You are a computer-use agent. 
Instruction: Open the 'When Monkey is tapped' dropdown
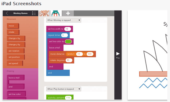[x=64, y=20]
